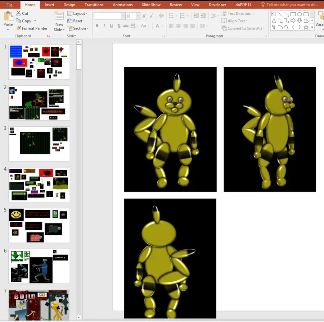Click thumbnail pane scroll up arrow

78,42
